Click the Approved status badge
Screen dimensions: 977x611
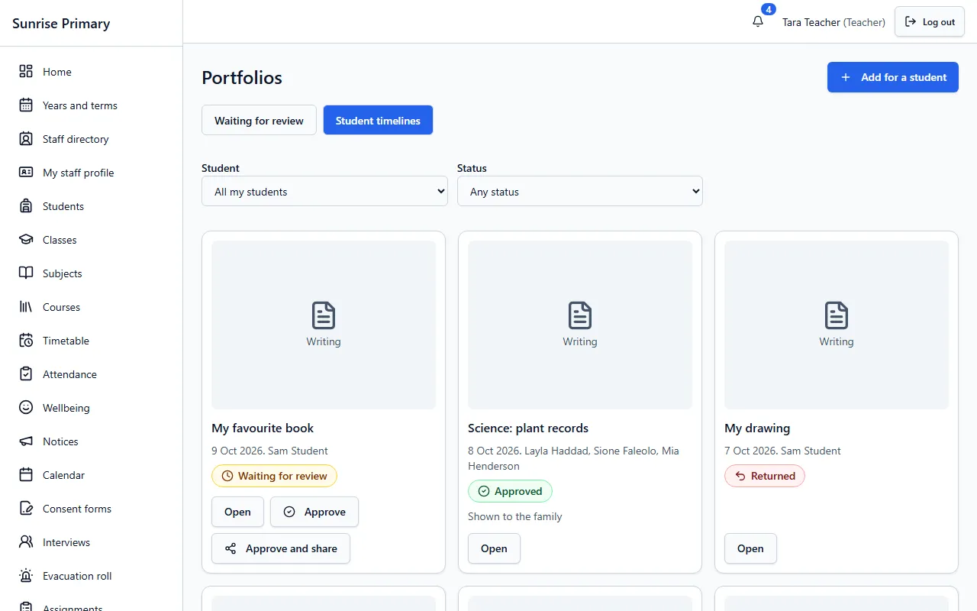[510, 491]
